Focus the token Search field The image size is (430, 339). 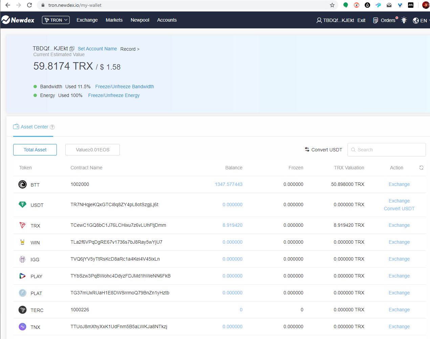coord(386,150)
